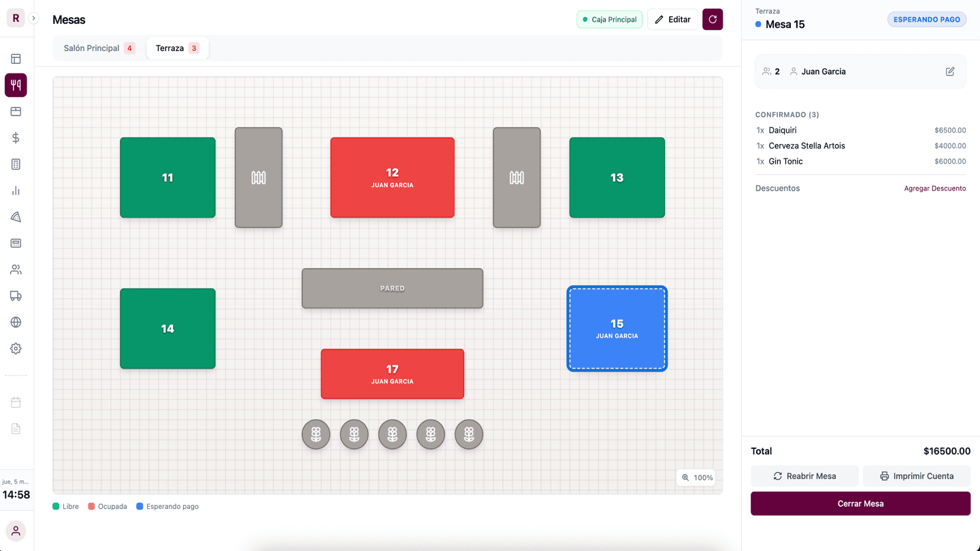Click the dollar sign sidebar icon
Viewport: 980px width, 551px height.
16,138
